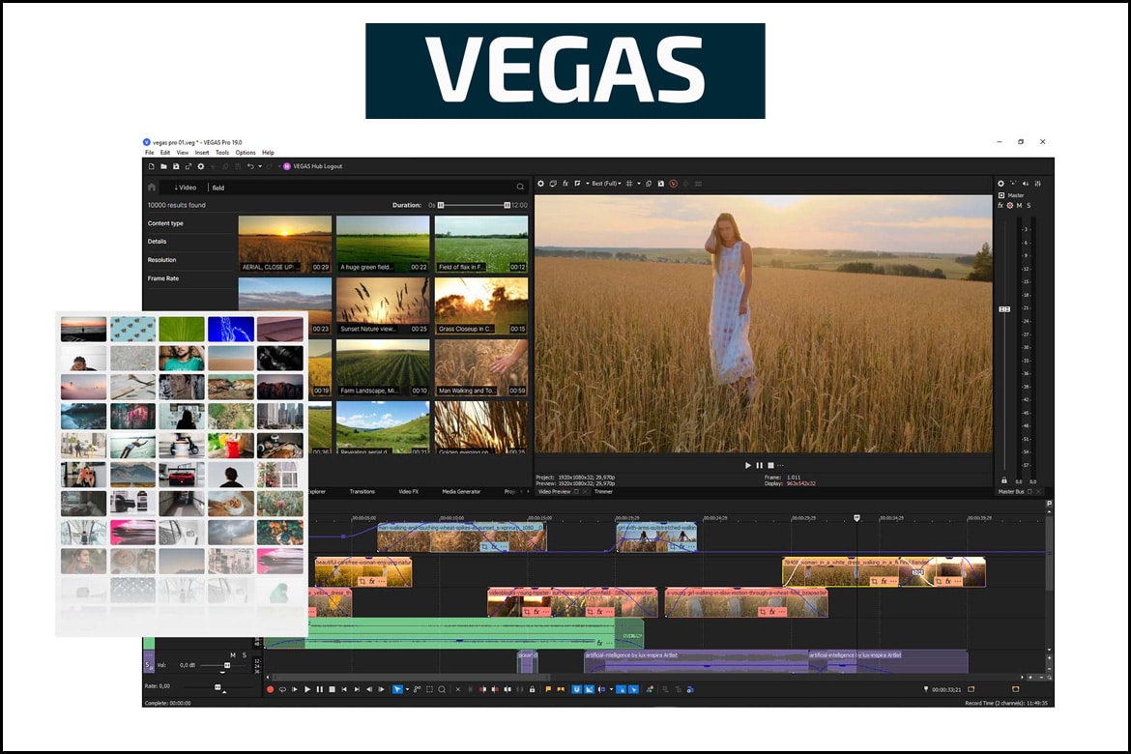Open project Properties gear icon in main toolbar
This screenshot has height=754, width=1131.
pyautogui.click(x=201, y=167)
